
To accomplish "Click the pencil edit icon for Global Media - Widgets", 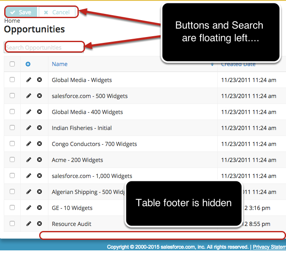I will click(29, 80).
